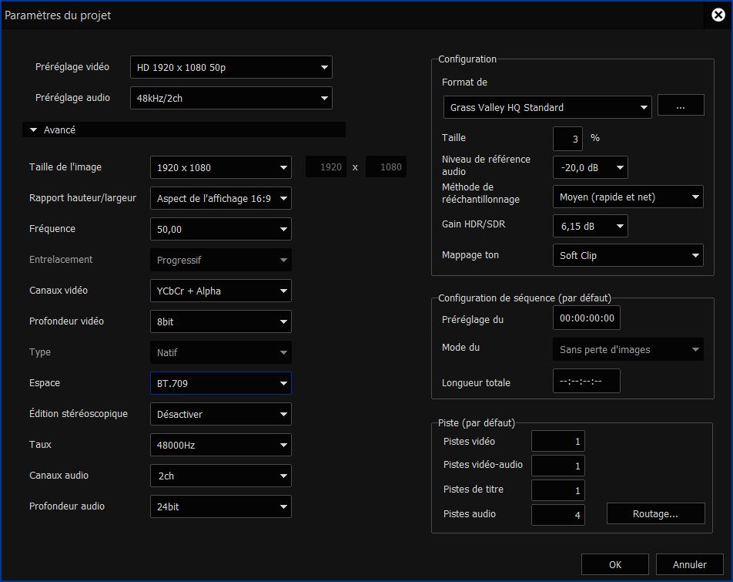This screenshot has width=733, height=582.
Task: Collapse the Avancé section
Action: pyautogui.click(x=34, y=130)
